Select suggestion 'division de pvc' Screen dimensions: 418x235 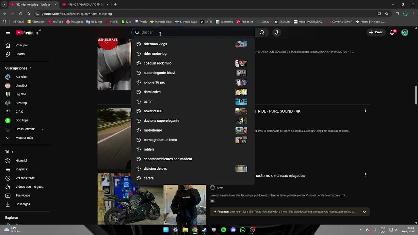(193, 168)
